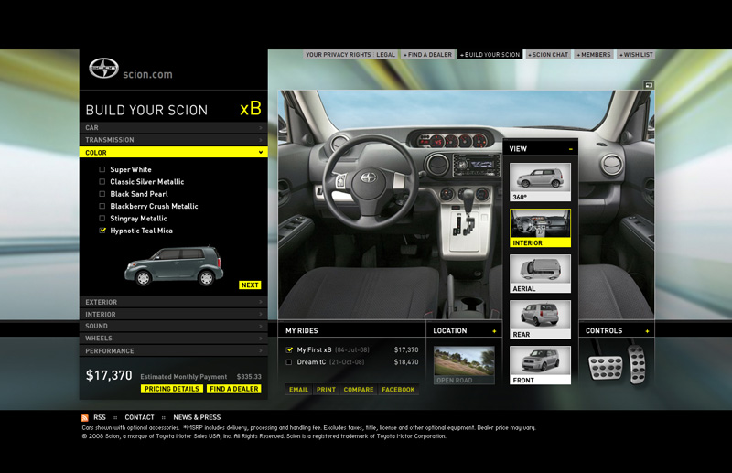Viewport: 732px width, 473px height.
Task: Click the Compare button
Action: point(359,390)
